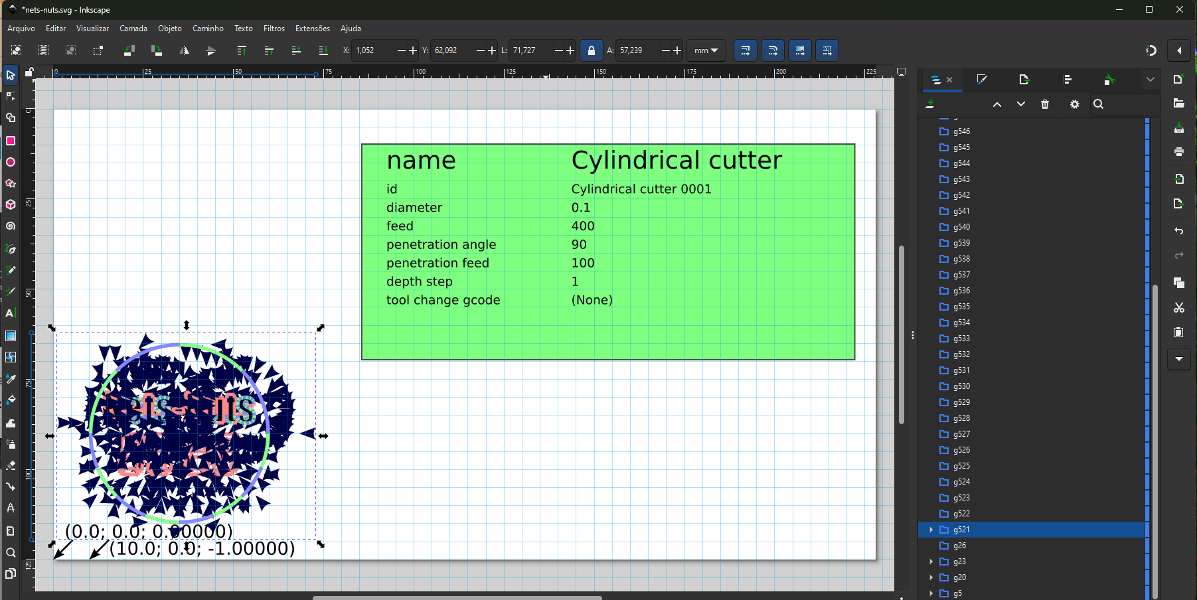Toggle the width/height ratio lock

click(591, 50)
